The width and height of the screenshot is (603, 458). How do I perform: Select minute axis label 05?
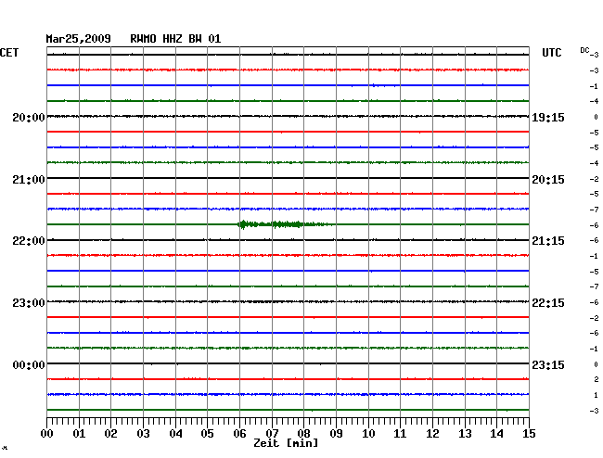click(207, 434)
